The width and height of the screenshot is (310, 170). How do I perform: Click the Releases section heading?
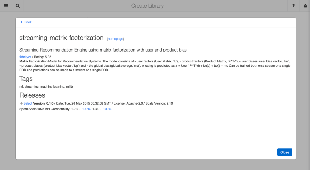click(32, 95)
